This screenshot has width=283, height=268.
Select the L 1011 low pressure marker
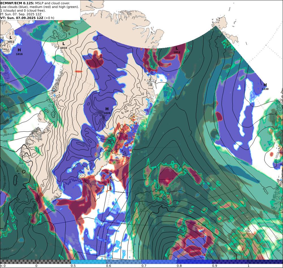[11, 39]
